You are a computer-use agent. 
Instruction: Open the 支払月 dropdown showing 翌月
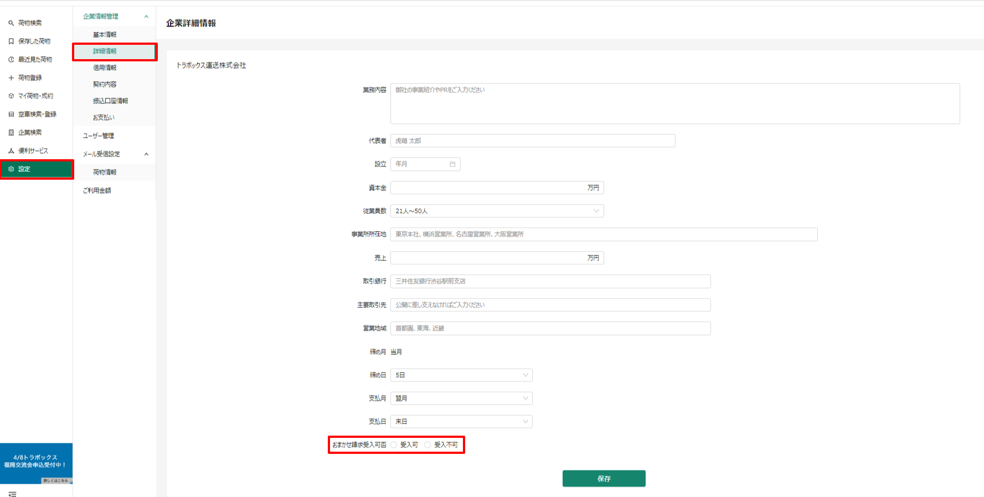(x=461, y=399)
